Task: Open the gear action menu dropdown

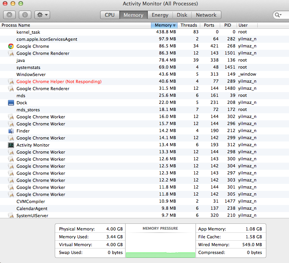Action: pos(42,15)
